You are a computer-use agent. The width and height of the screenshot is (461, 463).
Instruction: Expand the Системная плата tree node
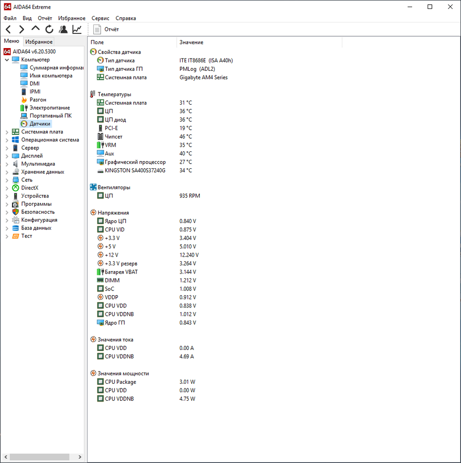pos(7,132)
